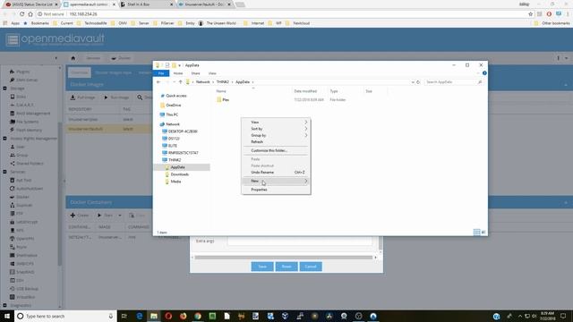573x322 pixels.
Task: Click THINK2 in the breadcrumb path
Action: pyautogui.click(x=223, y=82)
